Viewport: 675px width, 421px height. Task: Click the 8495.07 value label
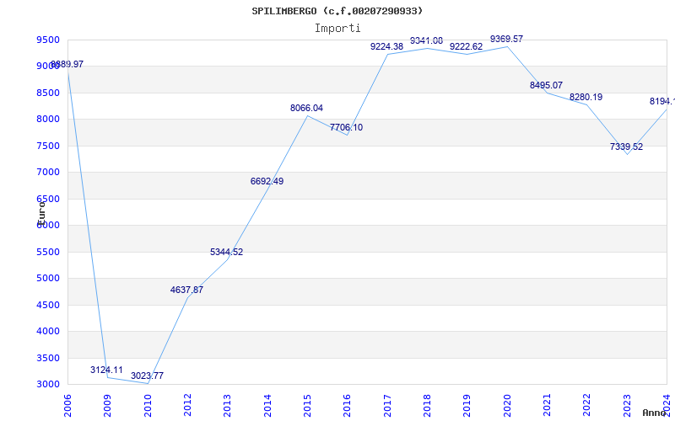546,86
